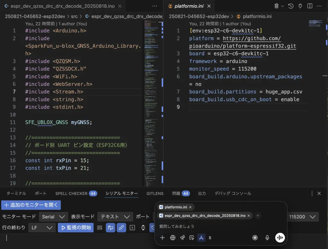Click the monitor_speed = 115200 line

[223, 69]
